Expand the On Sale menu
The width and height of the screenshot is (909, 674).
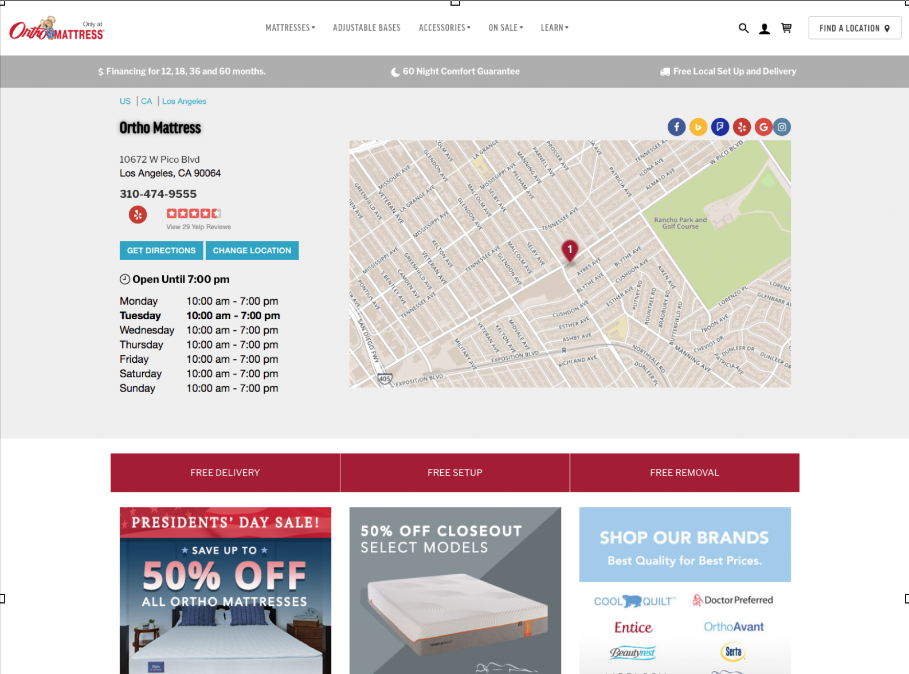point(506,28)
